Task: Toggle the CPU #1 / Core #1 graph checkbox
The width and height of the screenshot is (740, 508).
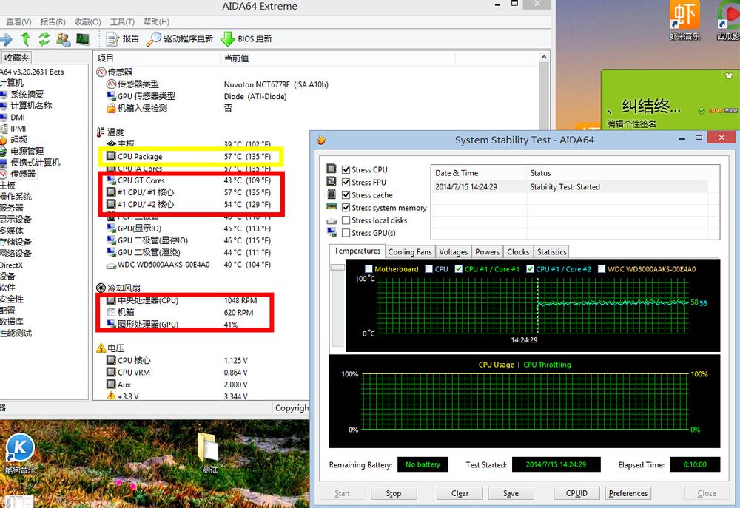Action: (x=458, y=269)
